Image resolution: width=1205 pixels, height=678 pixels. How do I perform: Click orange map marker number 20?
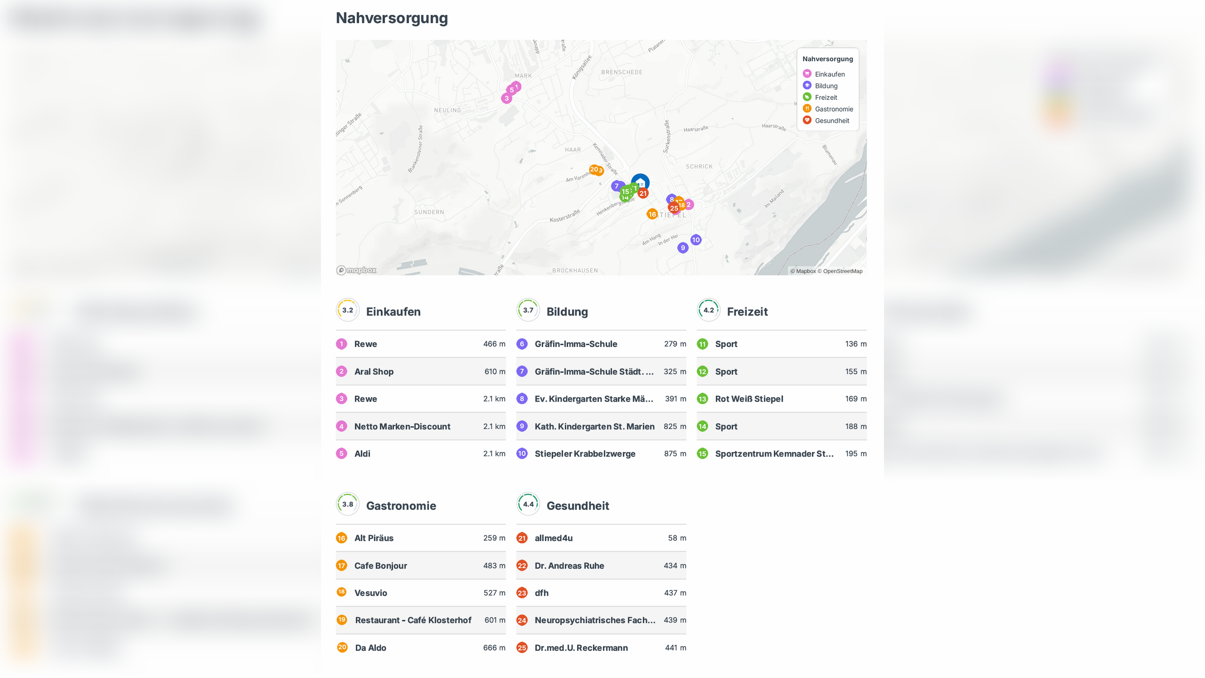click(594, 169)
